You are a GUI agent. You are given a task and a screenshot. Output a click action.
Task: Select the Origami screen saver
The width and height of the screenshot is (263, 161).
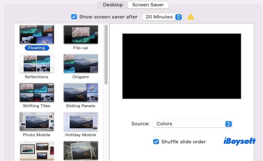[81, 63]
